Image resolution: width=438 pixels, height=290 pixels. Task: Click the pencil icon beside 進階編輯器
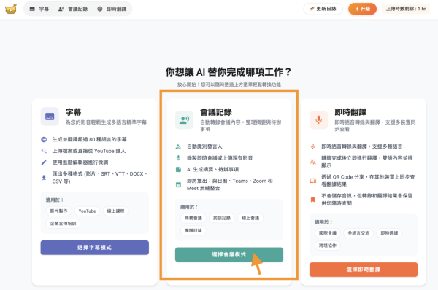point(44,162)
